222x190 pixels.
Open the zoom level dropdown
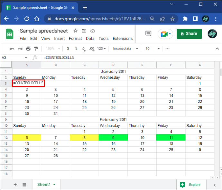click(53, 49)
